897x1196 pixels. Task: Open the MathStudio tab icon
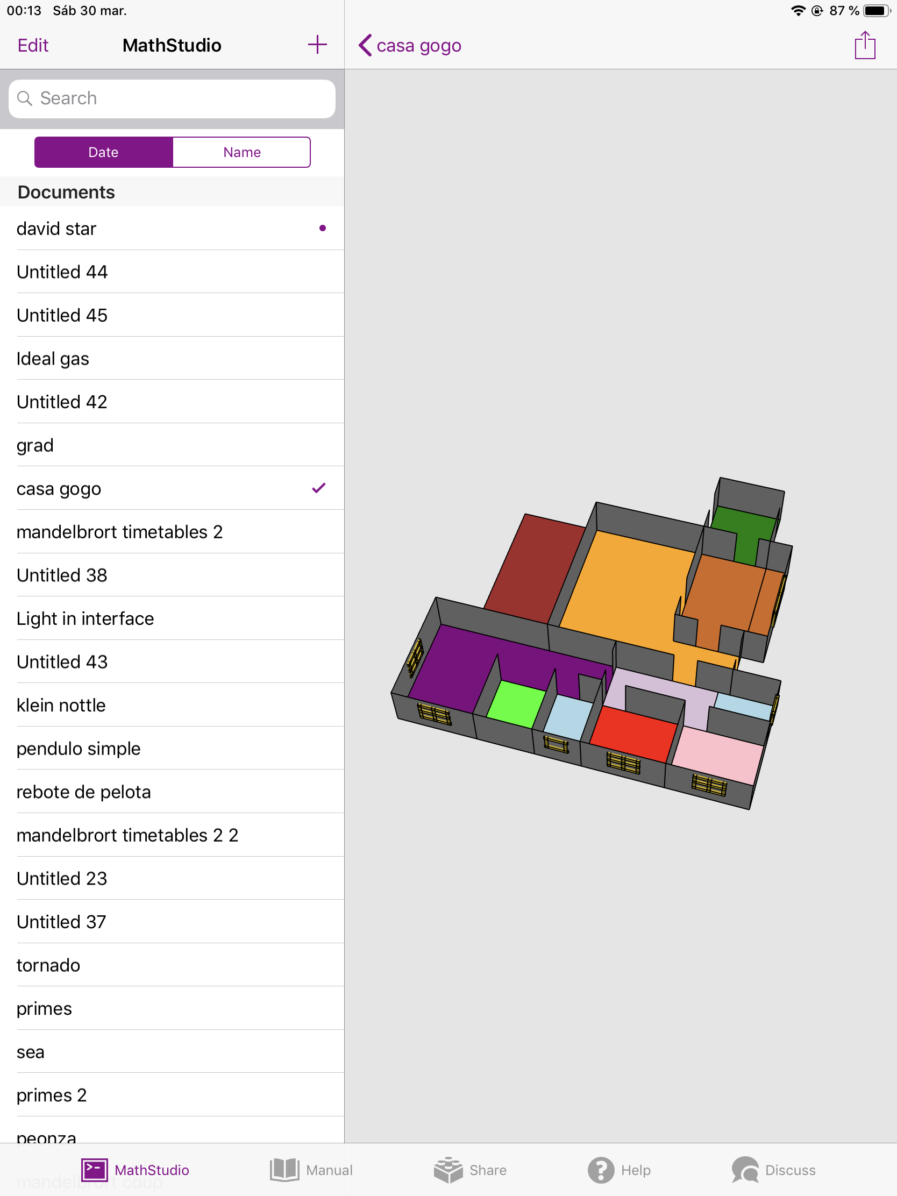(x=95, y=1170)
